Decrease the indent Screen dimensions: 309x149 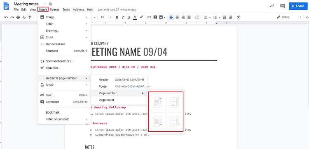(x=225, y=17)
